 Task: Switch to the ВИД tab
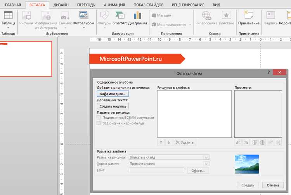(x=217, y=5)
